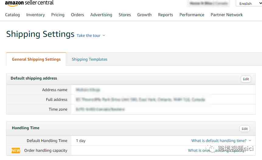Click the Handling Time section header
The width and height of the screenshot is (262, 160).
tap(26, 128)
